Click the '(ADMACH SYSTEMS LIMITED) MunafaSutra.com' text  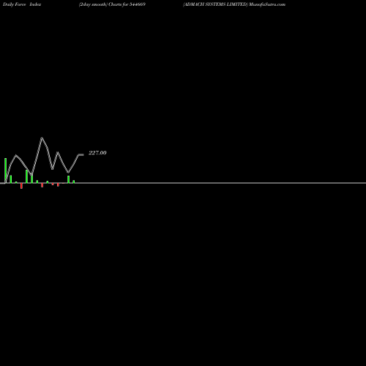tap(234, 4)
